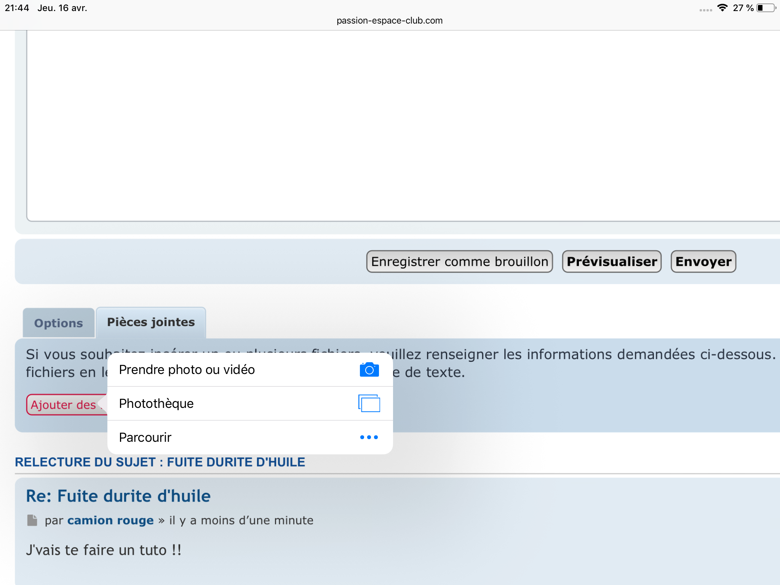
Task: Open the Pièces jointes tab
Action: tap(151, 322)
